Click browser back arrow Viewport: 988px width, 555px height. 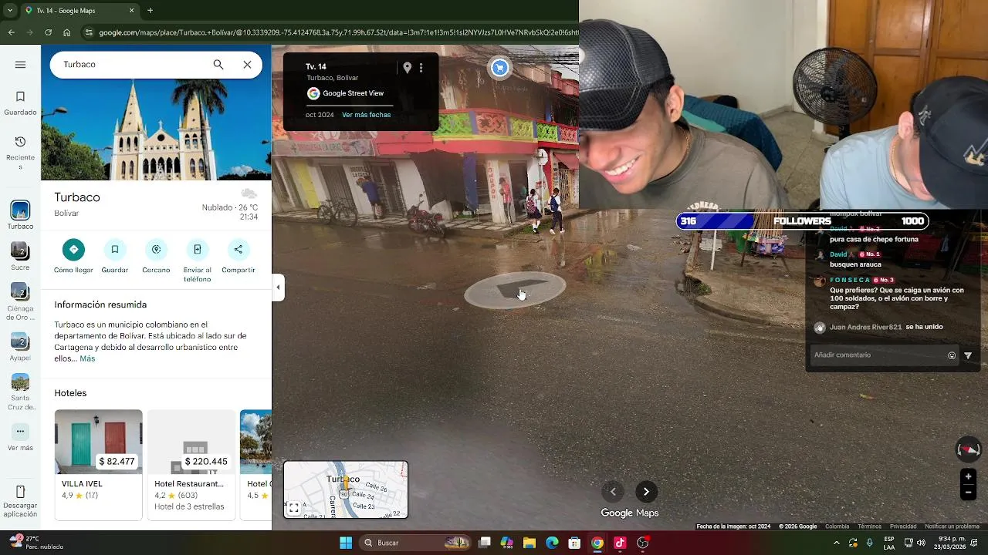coord(11,32)
